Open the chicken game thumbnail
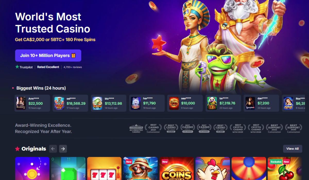 (212, 169)
